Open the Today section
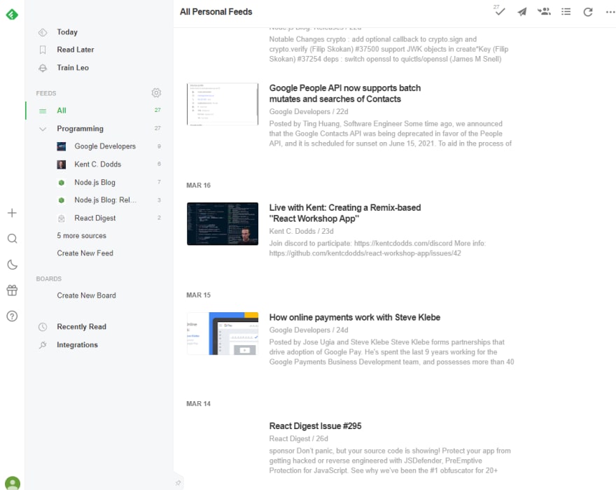Screen dimensions: 616x490 pos(67,31)
